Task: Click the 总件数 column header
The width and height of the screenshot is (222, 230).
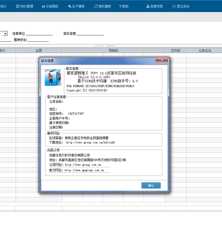Action: pos(176,51)
